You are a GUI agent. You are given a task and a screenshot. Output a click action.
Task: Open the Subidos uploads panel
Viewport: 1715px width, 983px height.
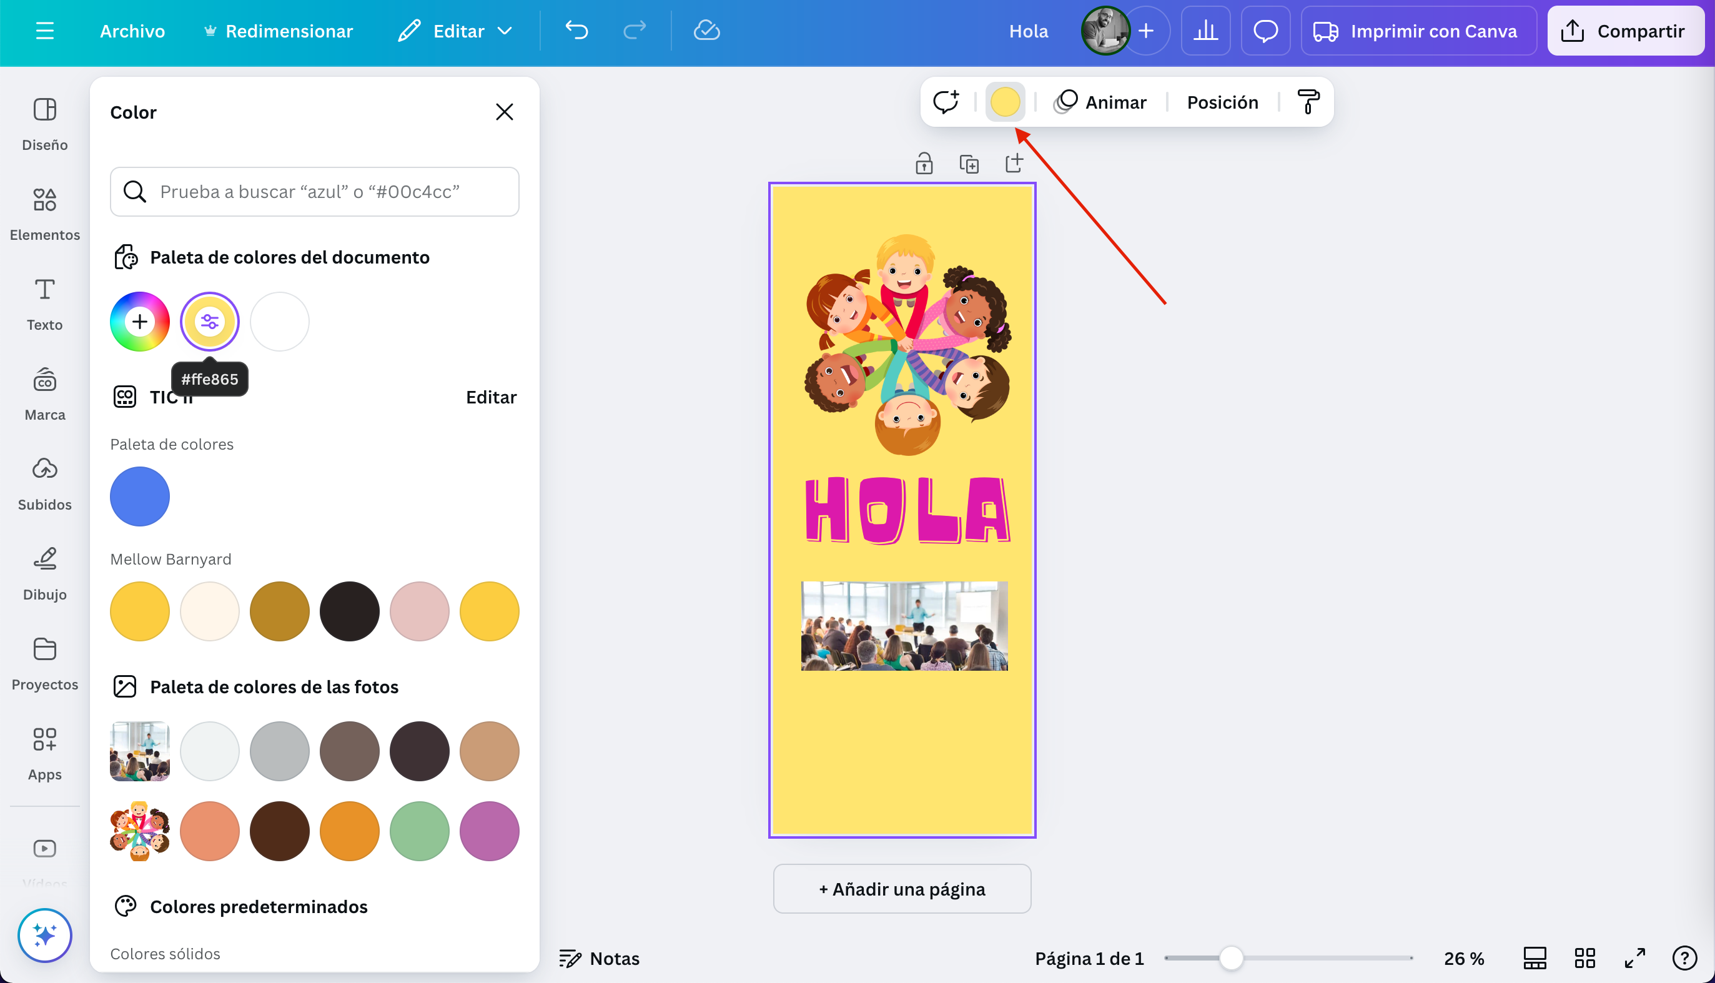(x=44, y=483)
